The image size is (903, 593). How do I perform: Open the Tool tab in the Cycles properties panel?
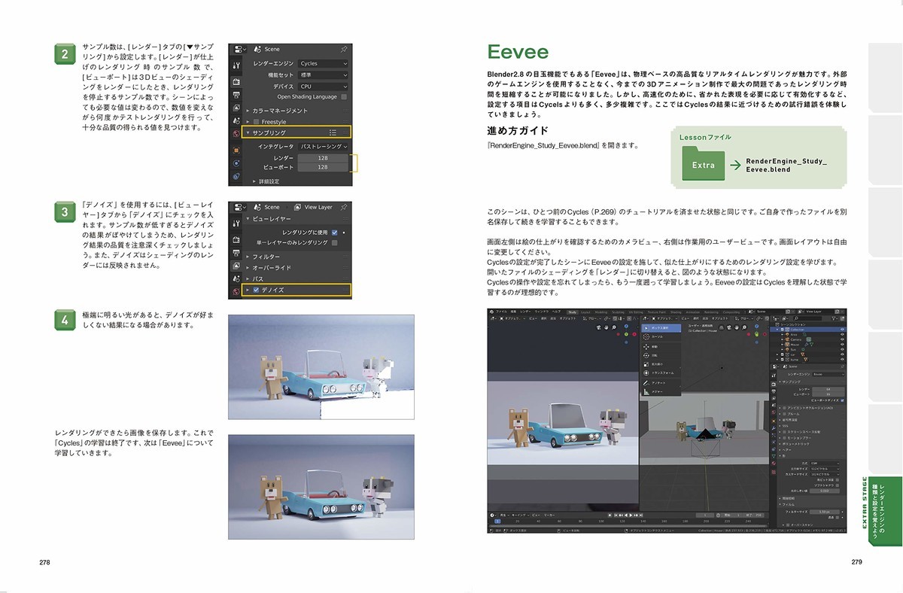[236, 65]
